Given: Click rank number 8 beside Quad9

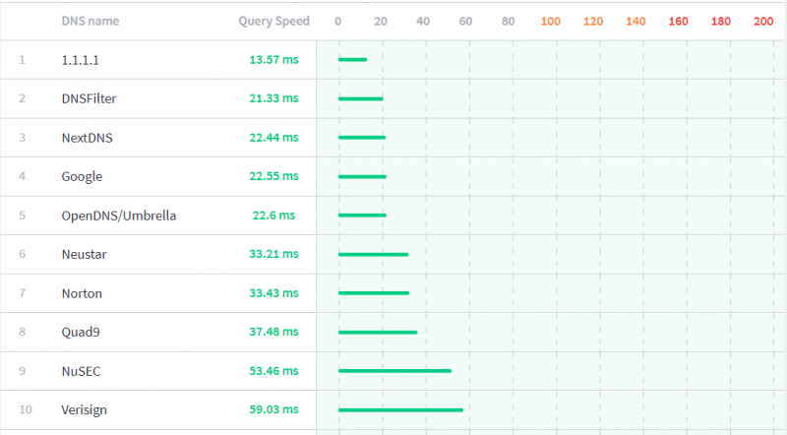Looking at the screenshot, I should (22, 332).
